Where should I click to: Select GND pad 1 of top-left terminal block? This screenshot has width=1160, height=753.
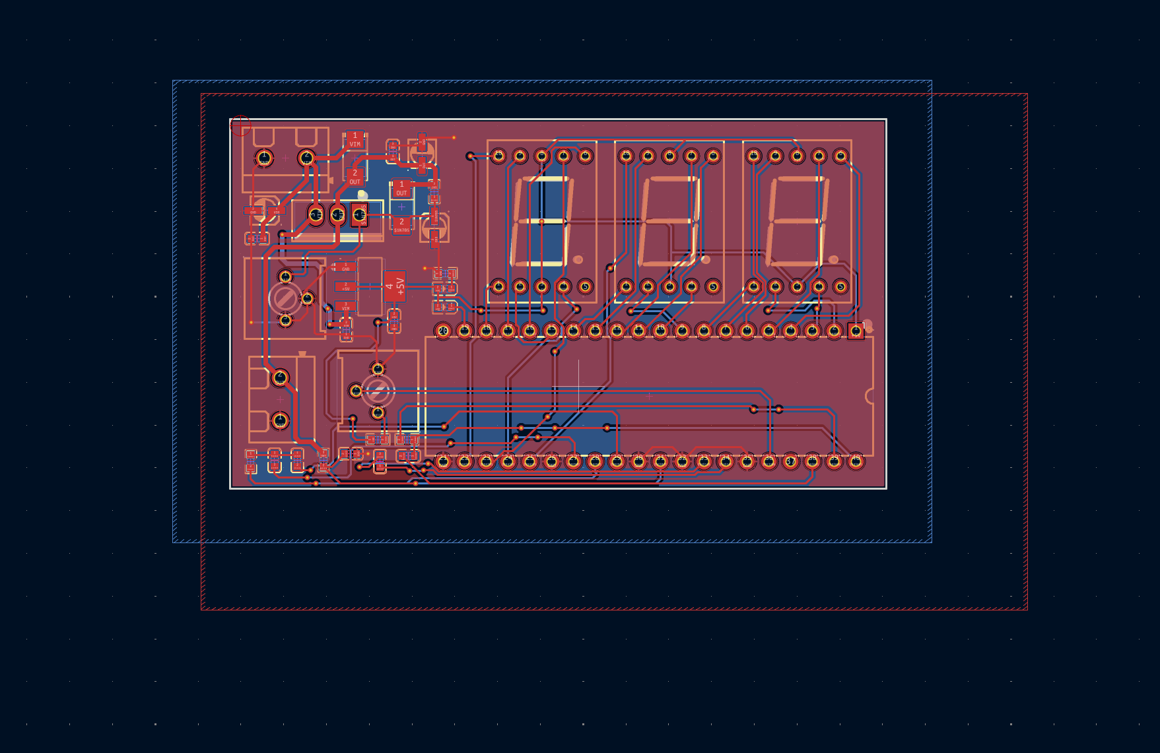coord(264,158)
